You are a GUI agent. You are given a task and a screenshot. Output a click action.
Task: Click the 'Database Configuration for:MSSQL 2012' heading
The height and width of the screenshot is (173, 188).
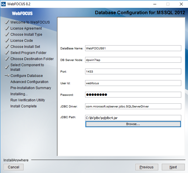coord(140,13)
